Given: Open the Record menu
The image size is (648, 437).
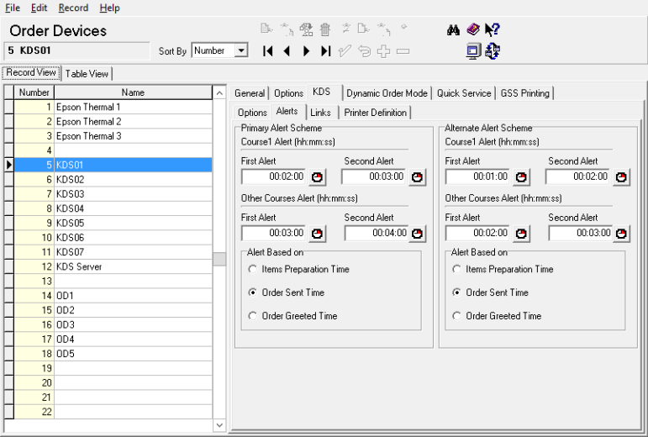Looking at the screenshot, I should (73, 8).
